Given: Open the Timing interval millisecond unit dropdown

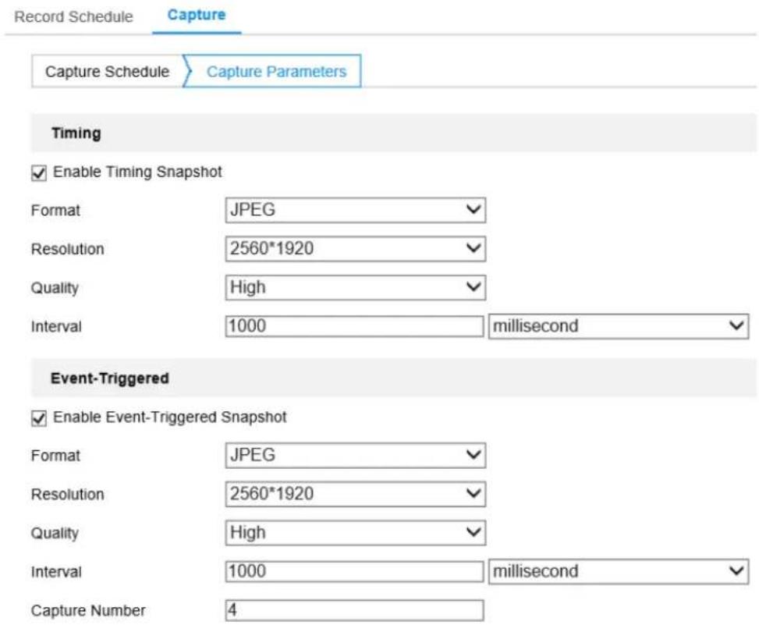Looking at the screenshot, I should pos(619,326).
